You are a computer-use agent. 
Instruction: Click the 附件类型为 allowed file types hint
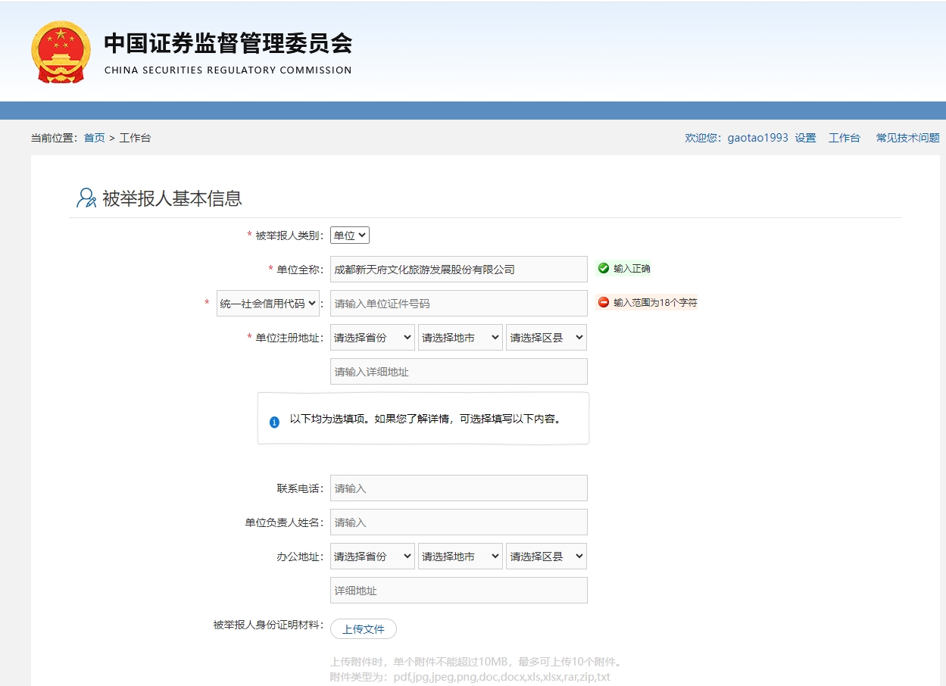coord(470,677)
